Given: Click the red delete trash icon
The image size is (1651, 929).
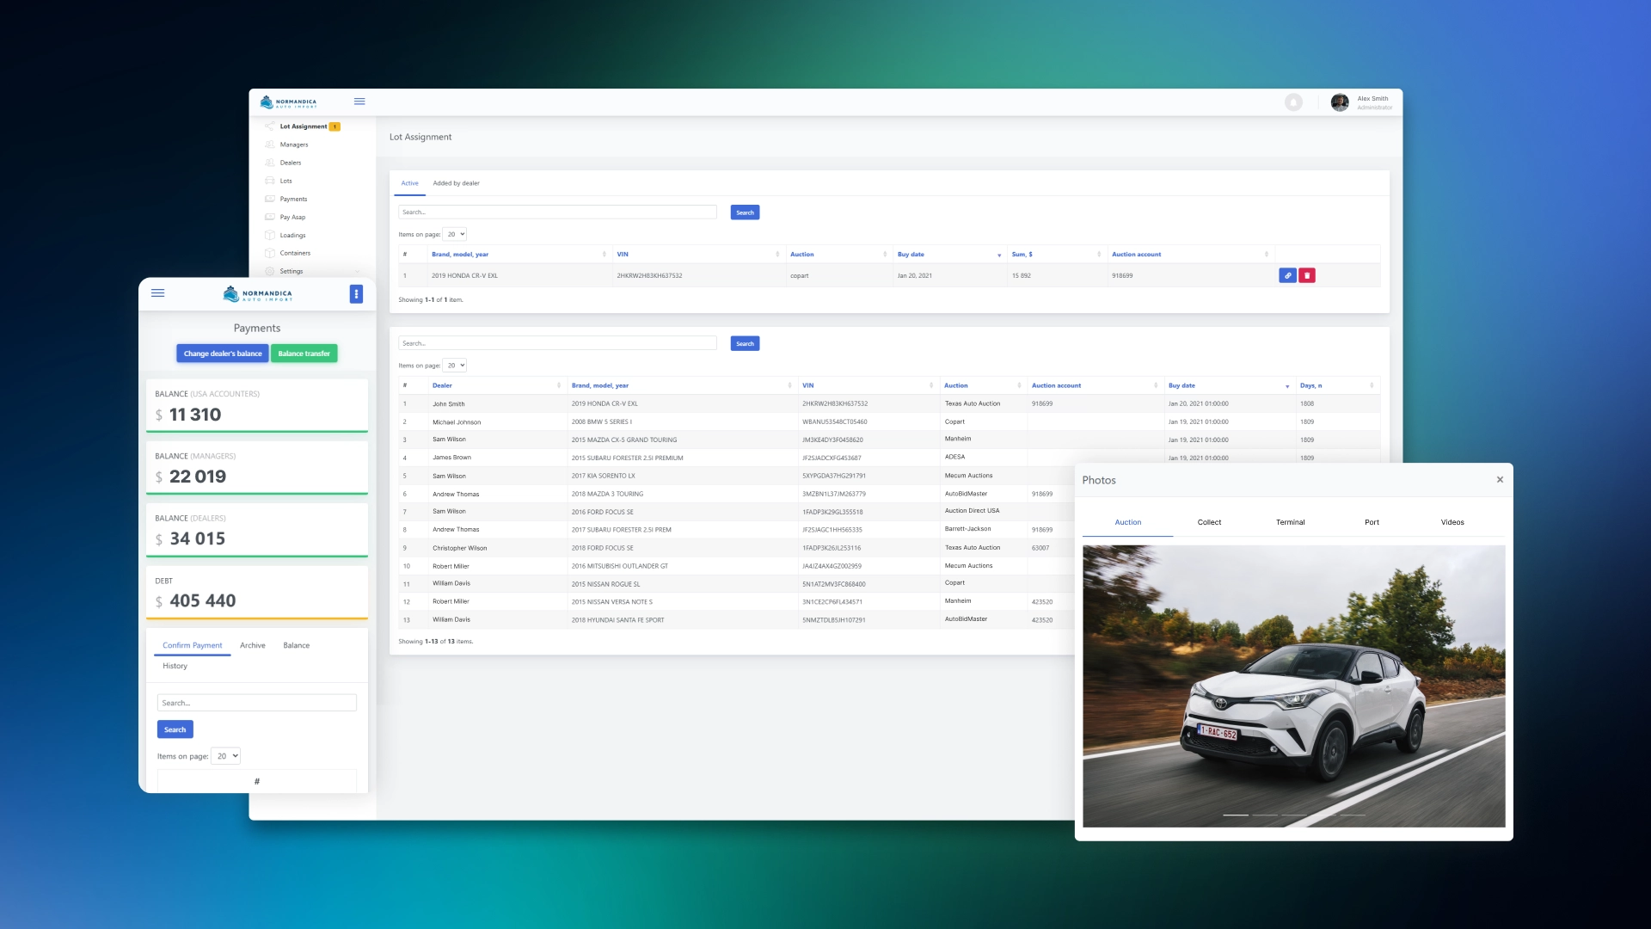Looking at the screenshot, I should point(1307,275).
